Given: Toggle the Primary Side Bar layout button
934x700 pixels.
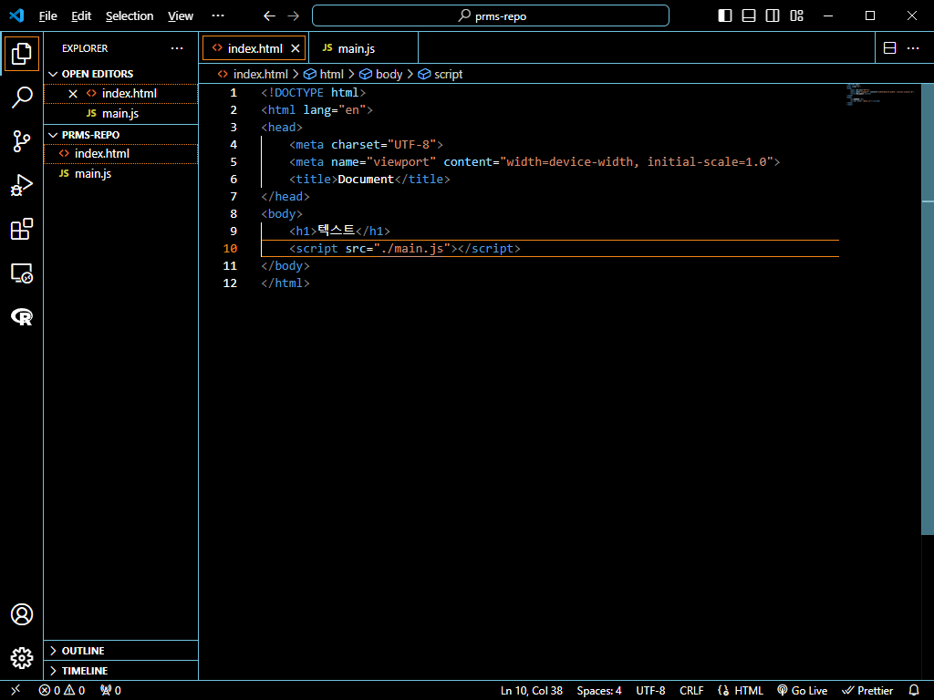Looking at the screenshot, I should pyautogui.click(x=725, y=15).
